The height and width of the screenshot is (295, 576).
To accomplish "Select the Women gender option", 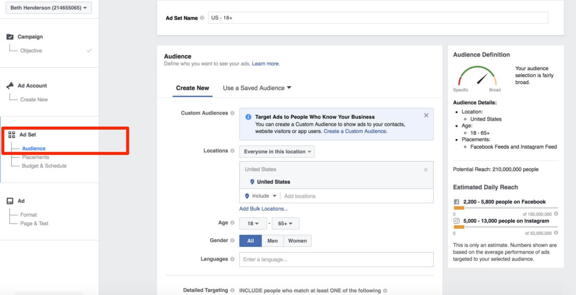I will coord(297,241).
